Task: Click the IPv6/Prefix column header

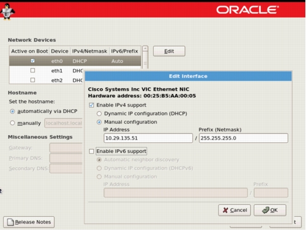Action: point(124,51)
